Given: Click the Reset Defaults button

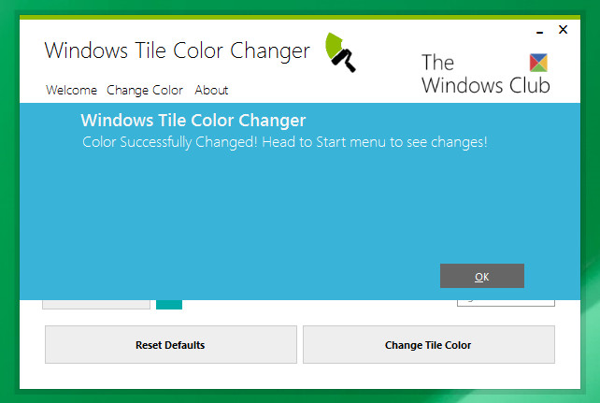Looking at the screenshot, I should 171,344.
